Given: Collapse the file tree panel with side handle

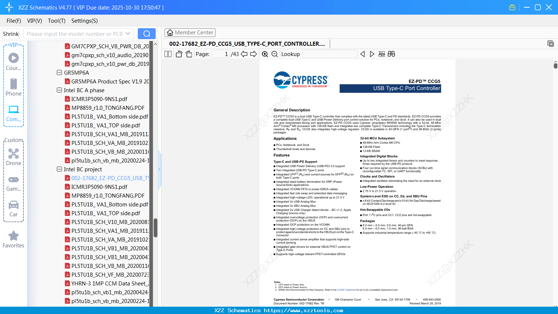Looking at the screenshot, I should (x=159, y=169).
